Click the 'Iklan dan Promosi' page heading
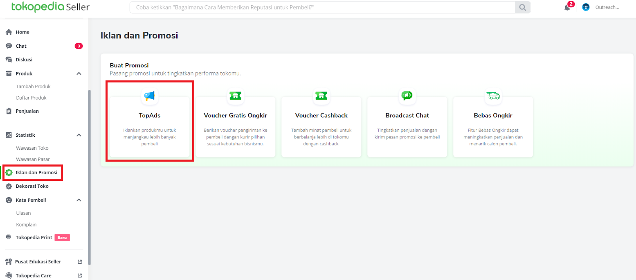 tap(139, 36)
